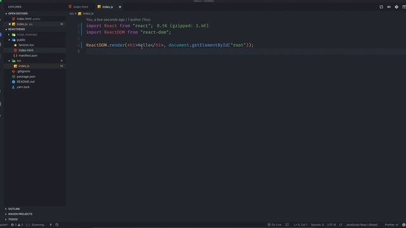Click the braces icon beside manifest.json
The height and width of the screenshot is (228, 406).
[15, 56]
